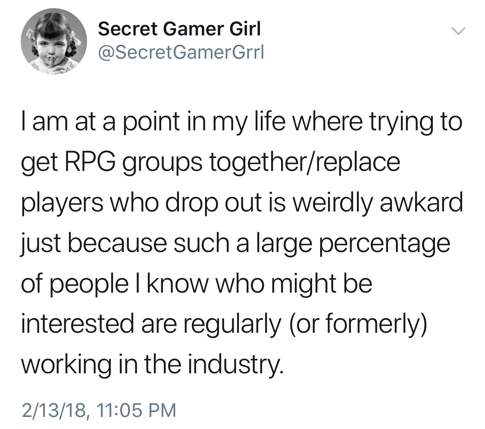The width and height of the screenshot is (485, 429).
Task: Click the text "(or formerly)" in the tweet
Action: 359,325
